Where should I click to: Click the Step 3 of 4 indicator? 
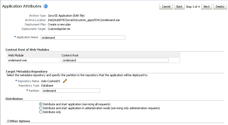pos(193,6)
